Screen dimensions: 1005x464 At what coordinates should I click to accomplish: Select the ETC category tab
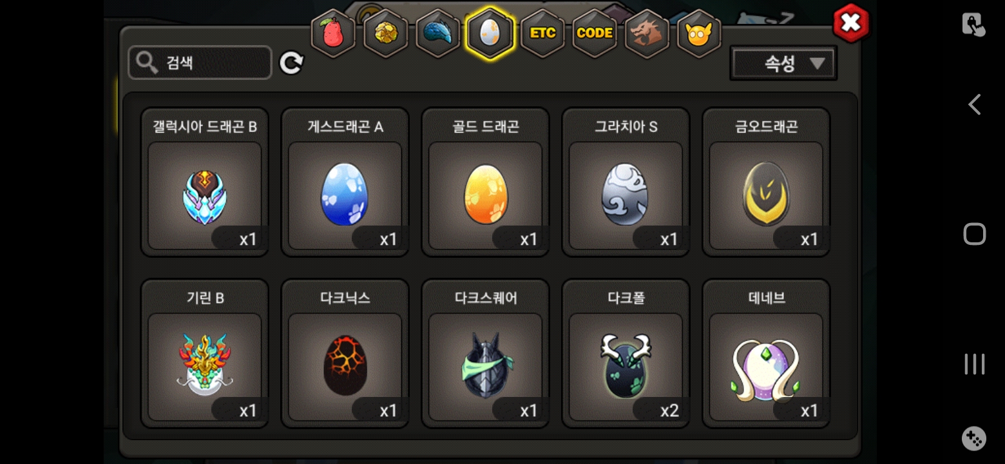(542, 33)
